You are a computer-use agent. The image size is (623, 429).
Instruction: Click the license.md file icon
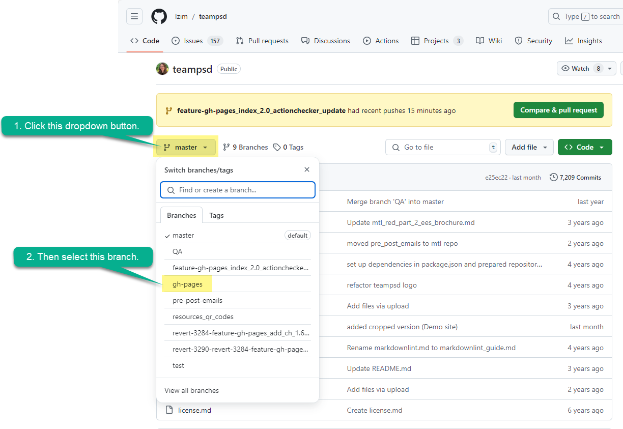click(169, 410)
